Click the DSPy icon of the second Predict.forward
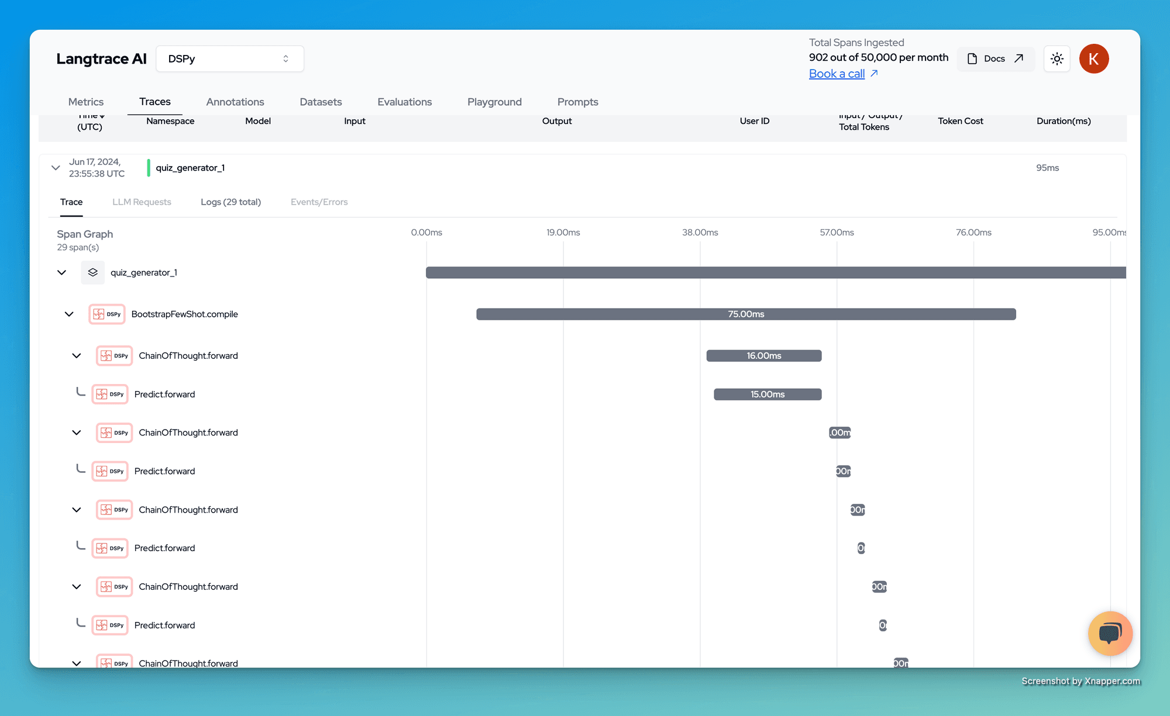 tap(110, 471)
